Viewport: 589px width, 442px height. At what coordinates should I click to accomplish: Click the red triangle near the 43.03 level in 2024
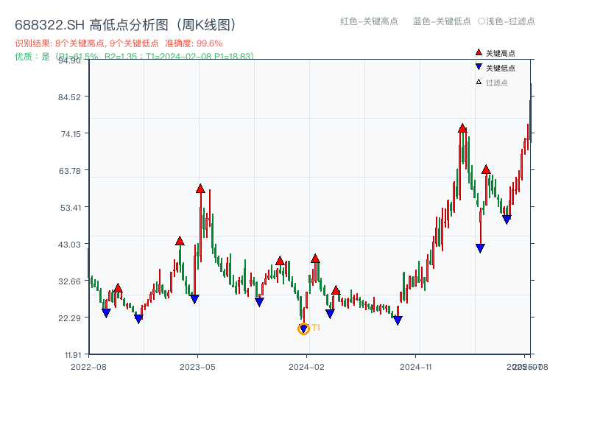[x=314, y=258]
